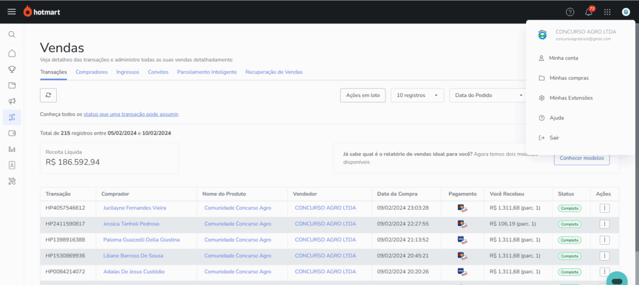The image size is (639, 285).
Task: Switch to Recuperação de Vendas tab
Action: pyautogui.click(x=274, y=72)
